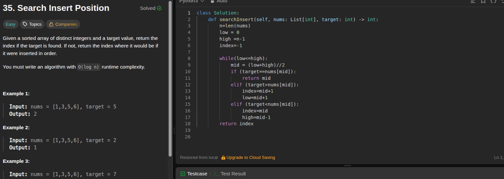Place cursor on the 'return index' code line
The image size is (504, 179).
pyautogui.click(x=236, y=124)
